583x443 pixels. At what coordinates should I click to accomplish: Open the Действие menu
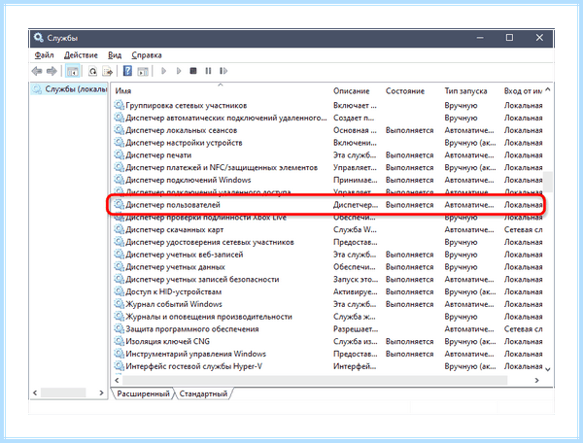coord(81,55)
